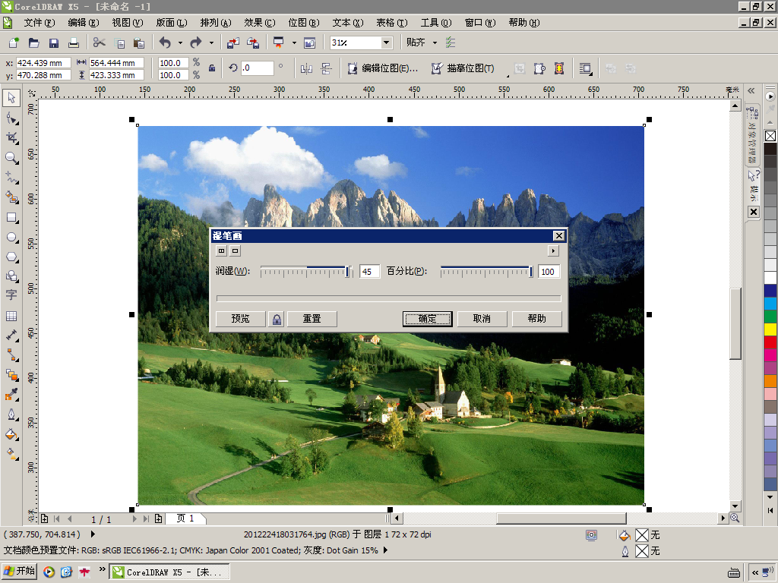Open the 编辑(E) menu
Image resolution: width=778 pixels, height=583 pixels.
[x=83, y=23]
